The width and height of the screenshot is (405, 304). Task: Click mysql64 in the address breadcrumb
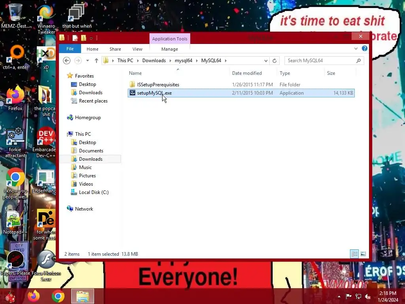(x=184, y=61)
